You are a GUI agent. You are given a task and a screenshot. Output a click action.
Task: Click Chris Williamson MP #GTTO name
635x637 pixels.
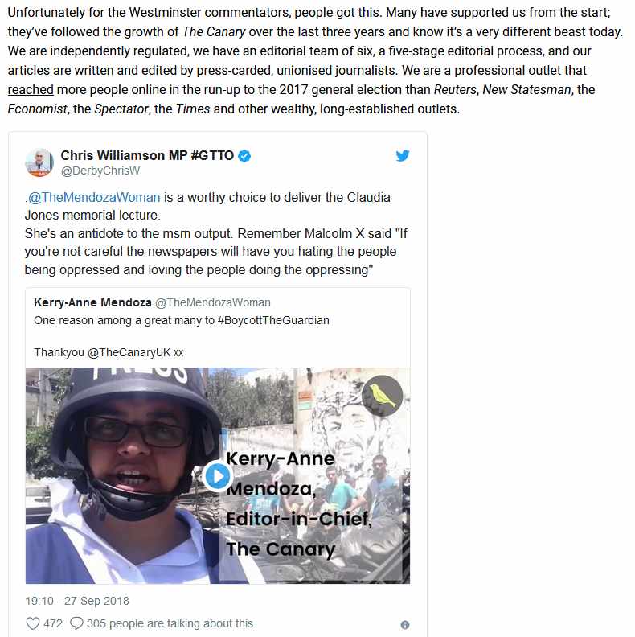[x=147, y=155]
